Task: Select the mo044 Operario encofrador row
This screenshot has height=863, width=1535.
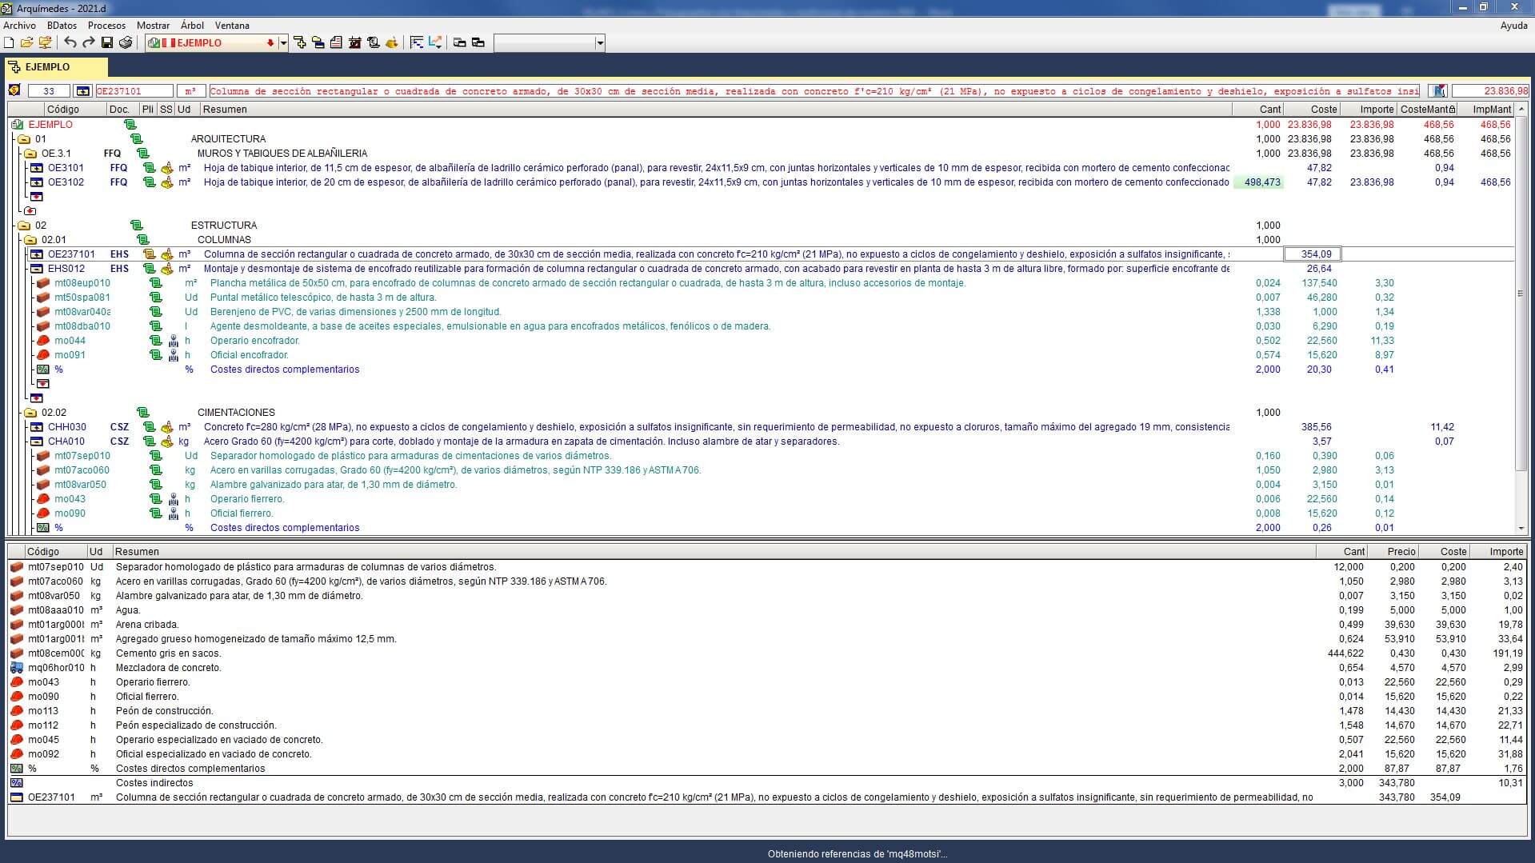Action: [x=760, y=341]
